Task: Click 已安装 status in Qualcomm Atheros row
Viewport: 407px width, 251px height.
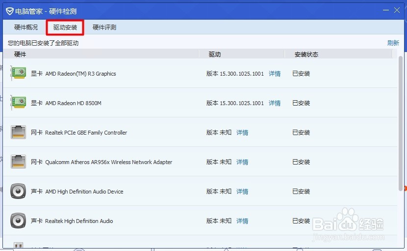Action: point(301,162)
